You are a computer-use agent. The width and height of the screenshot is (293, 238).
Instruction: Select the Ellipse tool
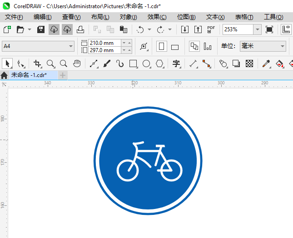(146, 64)
